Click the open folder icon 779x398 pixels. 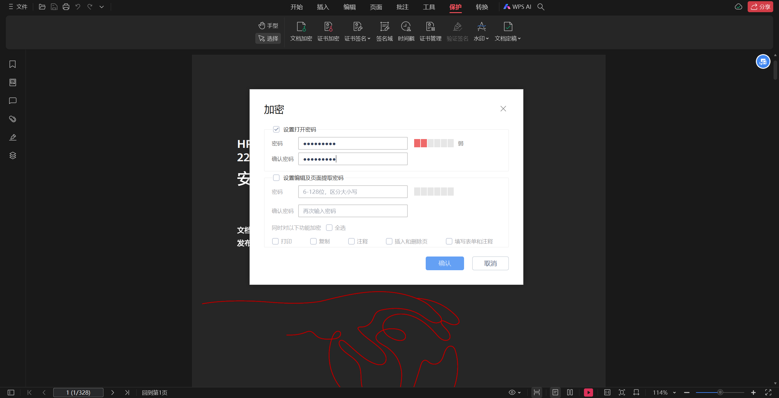42,7
